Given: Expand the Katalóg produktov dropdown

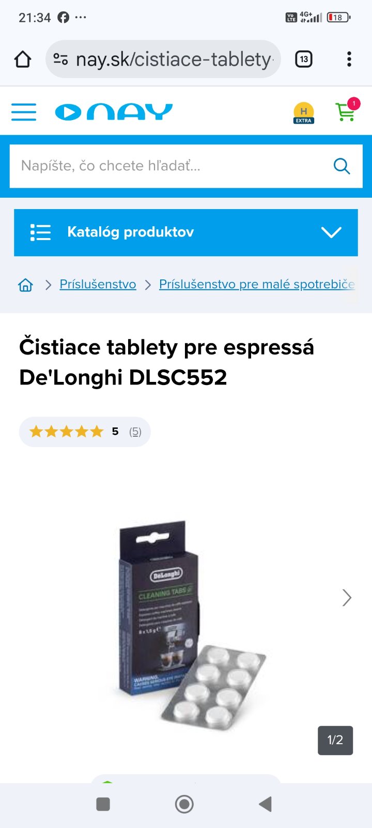Looking at the screenshot, I should (186, 232).
